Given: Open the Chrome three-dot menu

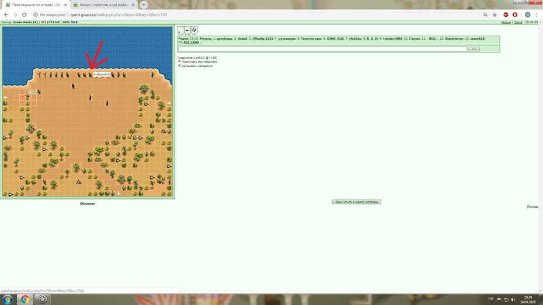Looking at the screenshot, I should (537, 15).
